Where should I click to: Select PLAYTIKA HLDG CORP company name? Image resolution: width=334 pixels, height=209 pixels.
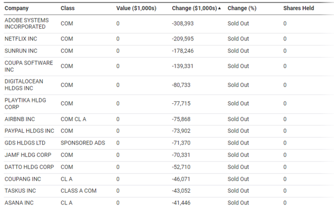coord(25,104)
